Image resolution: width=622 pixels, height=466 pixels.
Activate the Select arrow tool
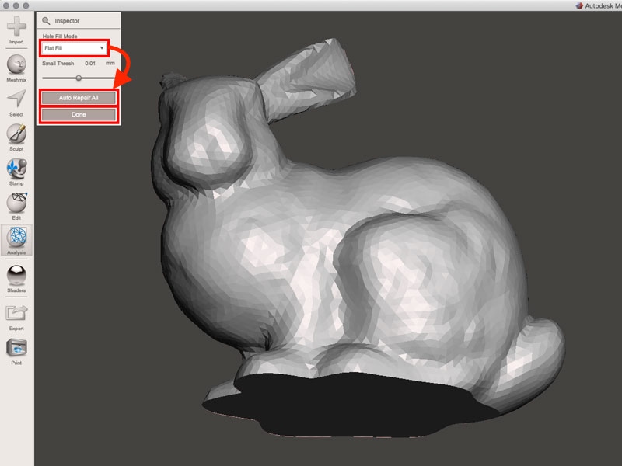point(16,98)
